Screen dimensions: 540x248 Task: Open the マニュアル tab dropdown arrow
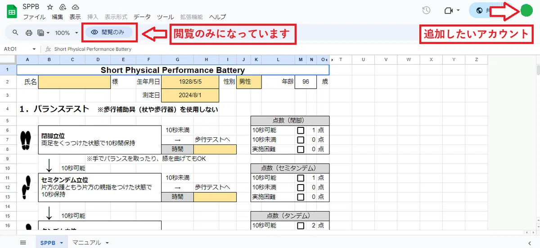click(107, 243)
